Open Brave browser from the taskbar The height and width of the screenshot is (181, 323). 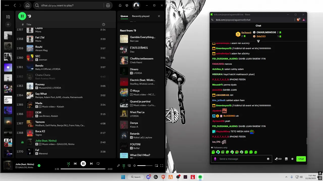click(x=163, y=177)
